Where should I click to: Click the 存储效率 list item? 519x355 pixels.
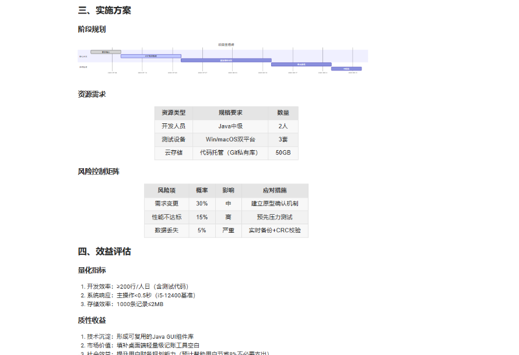[125, 304]
